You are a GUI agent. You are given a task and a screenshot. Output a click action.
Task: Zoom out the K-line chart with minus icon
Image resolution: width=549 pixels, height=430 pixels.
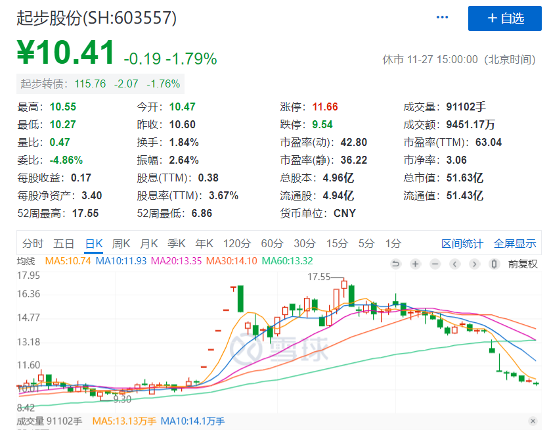pos(435,264)
